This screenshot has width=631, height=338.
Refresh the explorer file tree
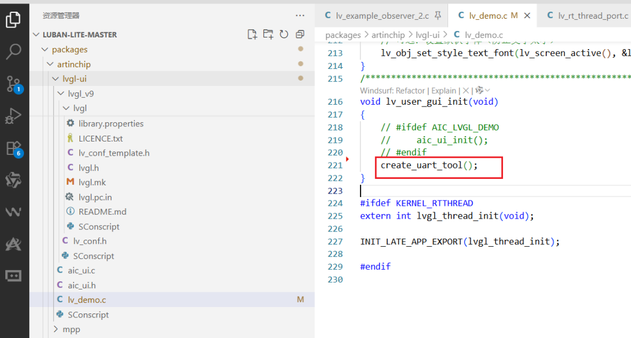point(284,35)
